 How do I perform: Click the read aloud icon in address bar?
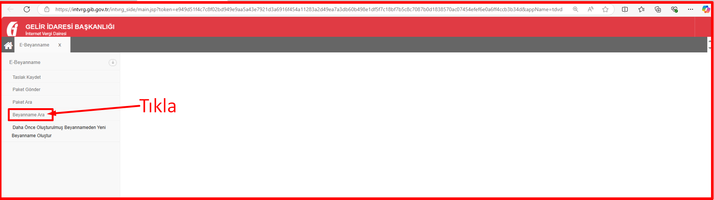point(590,9)
